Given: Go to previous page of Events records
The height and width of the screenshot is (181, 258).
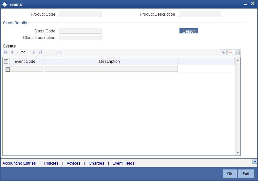Looking at the screenshot, I should click(x=12, y=52).
